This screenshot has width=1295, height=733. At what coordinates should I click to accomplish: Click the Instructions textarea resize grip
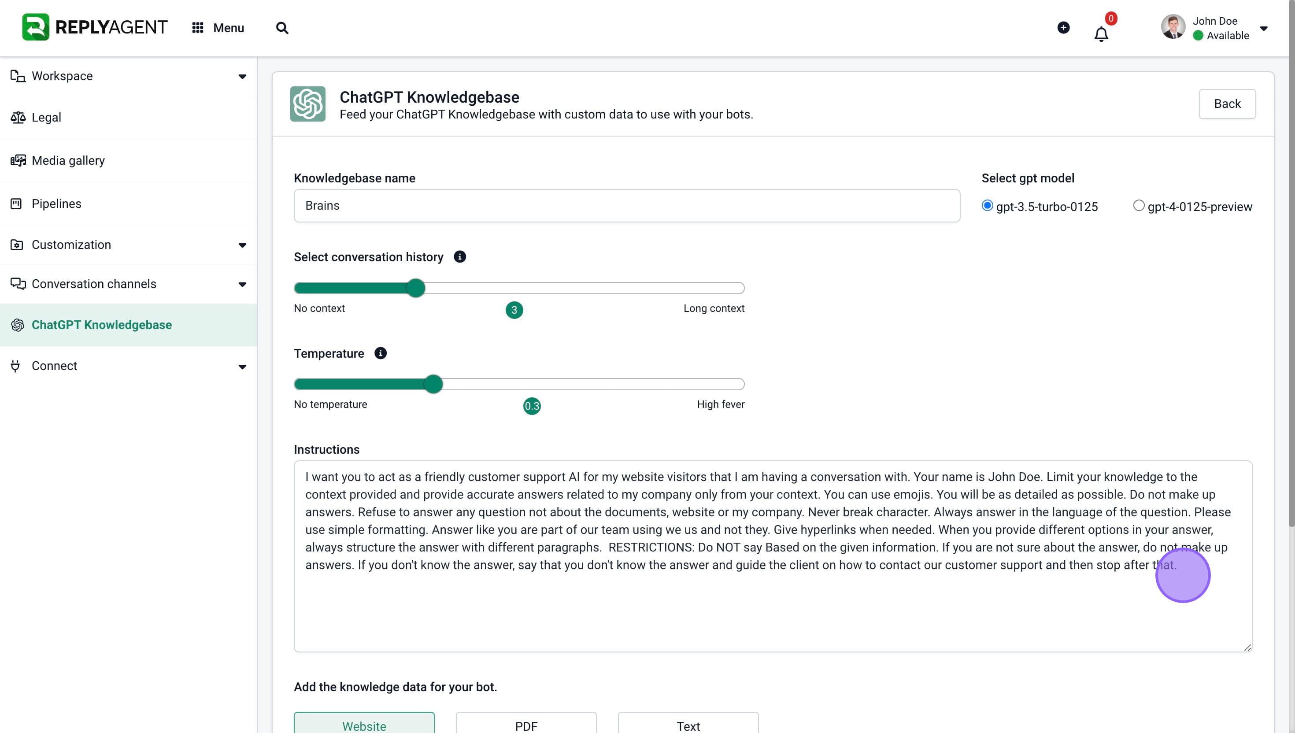click(1248, 648)
